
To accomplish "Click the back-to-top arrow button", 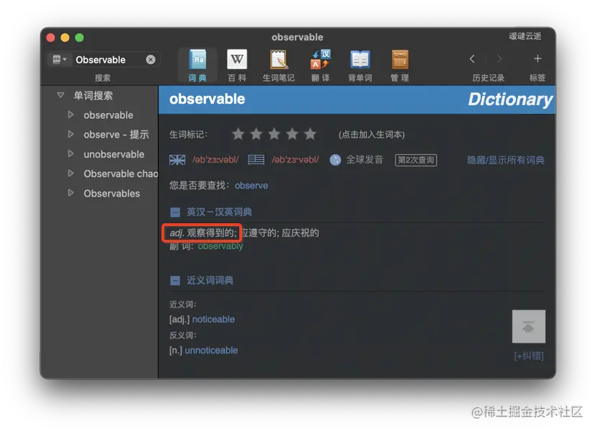I will 528,326.
